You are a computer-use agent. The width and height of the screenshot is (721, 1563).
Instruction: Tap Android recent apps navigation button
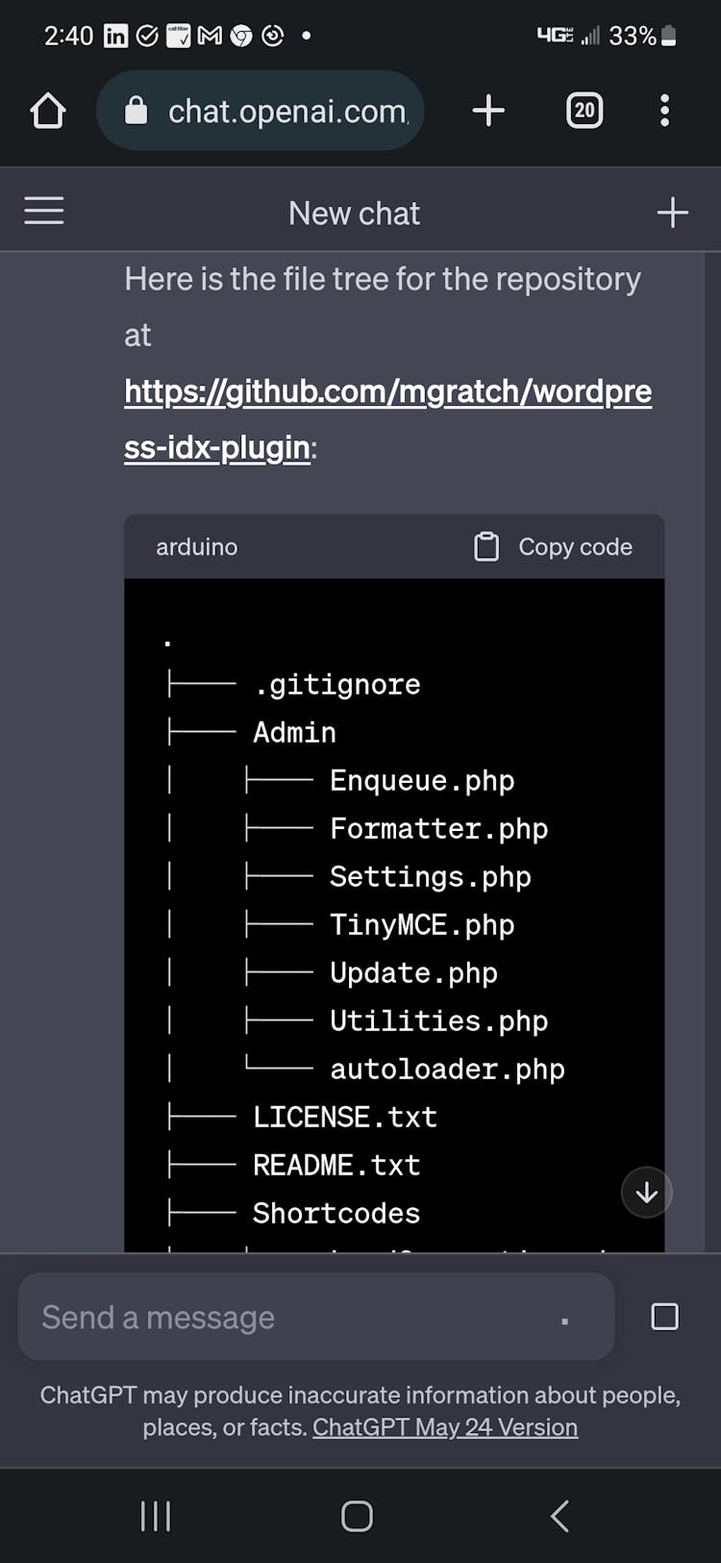point(156,1516)
